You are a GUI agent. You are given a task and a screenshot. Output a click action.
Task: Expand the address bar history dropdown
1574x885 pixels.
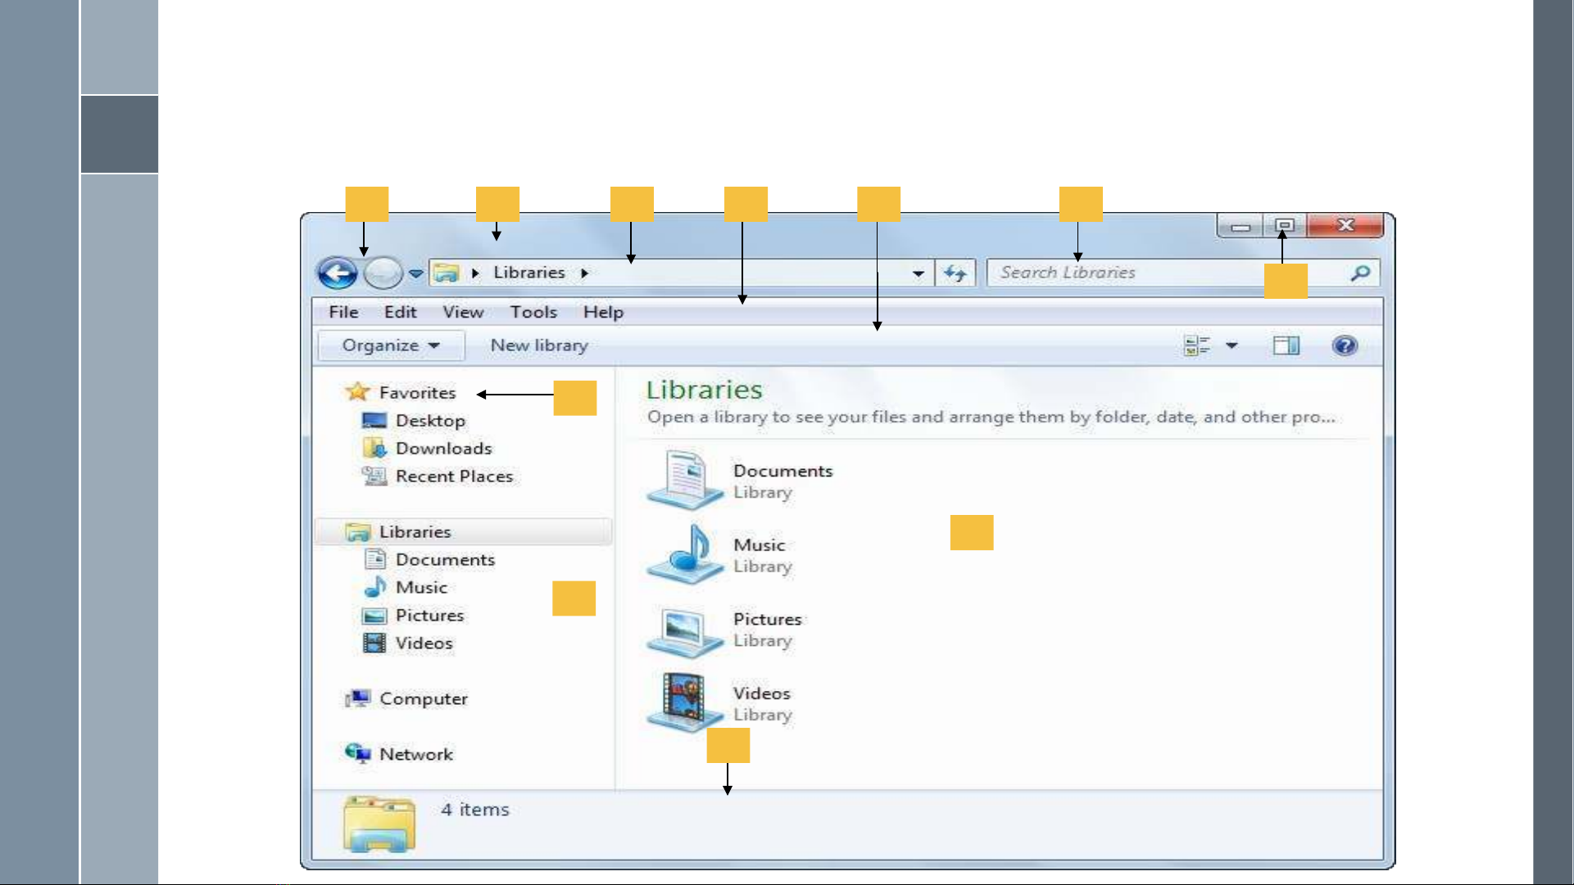tap(919, 273)
